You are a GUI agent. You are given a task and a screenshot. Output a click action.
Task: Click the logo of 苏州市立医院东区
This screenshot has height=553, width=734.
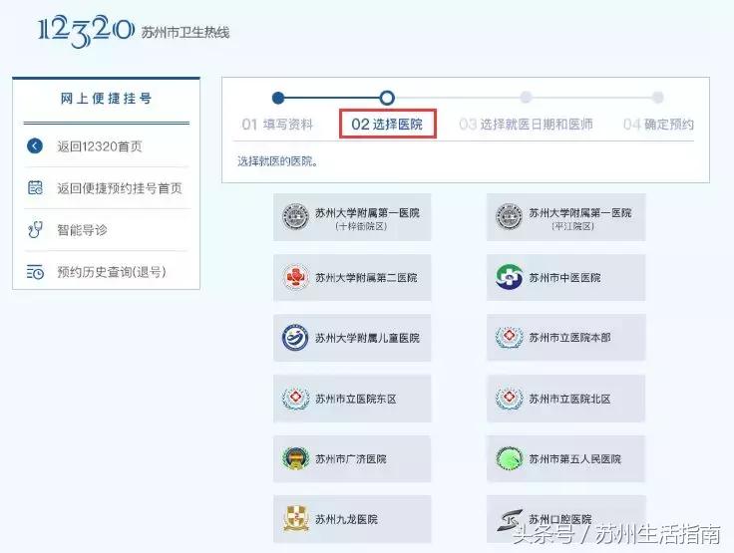tap(295, 399)
